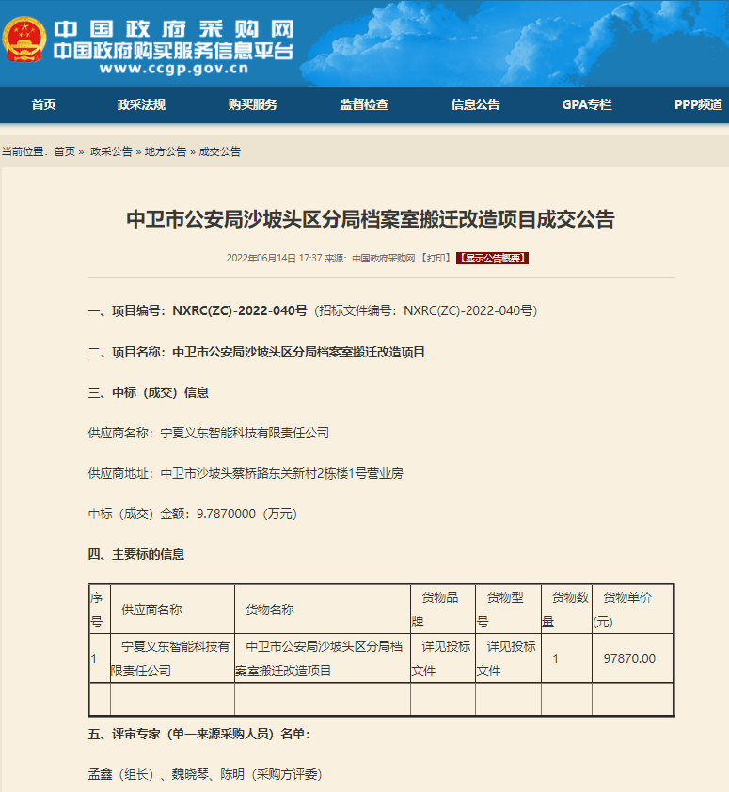
Task: Click the 详见投标文件 cell under 货物品牌
Action: (443, 658)
